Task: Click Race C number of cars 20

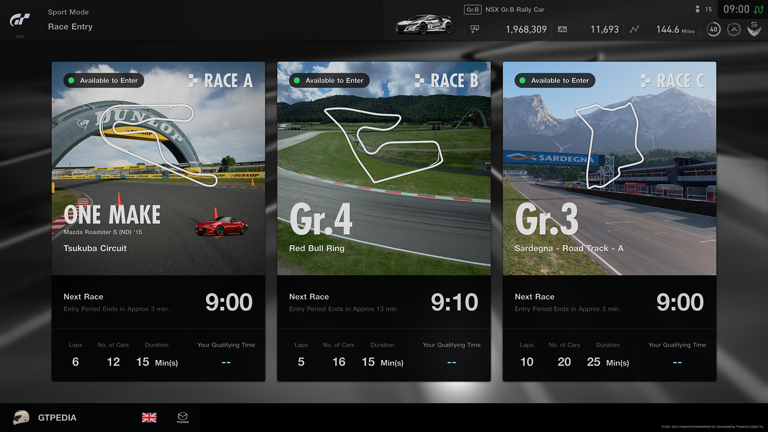Action: point(564,362)
